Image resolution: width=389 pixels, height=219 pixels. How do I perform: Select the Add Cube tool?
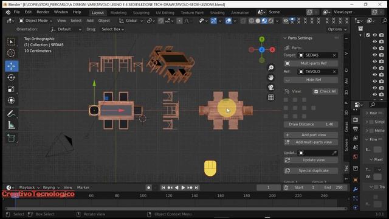11,138
